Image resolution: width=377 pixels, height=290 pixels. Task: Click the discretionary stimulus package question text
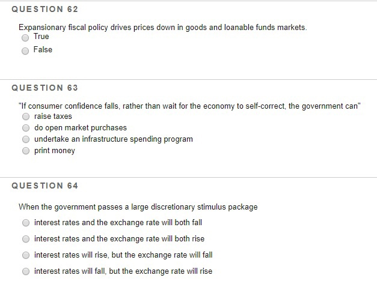click(x=138, y=207)
